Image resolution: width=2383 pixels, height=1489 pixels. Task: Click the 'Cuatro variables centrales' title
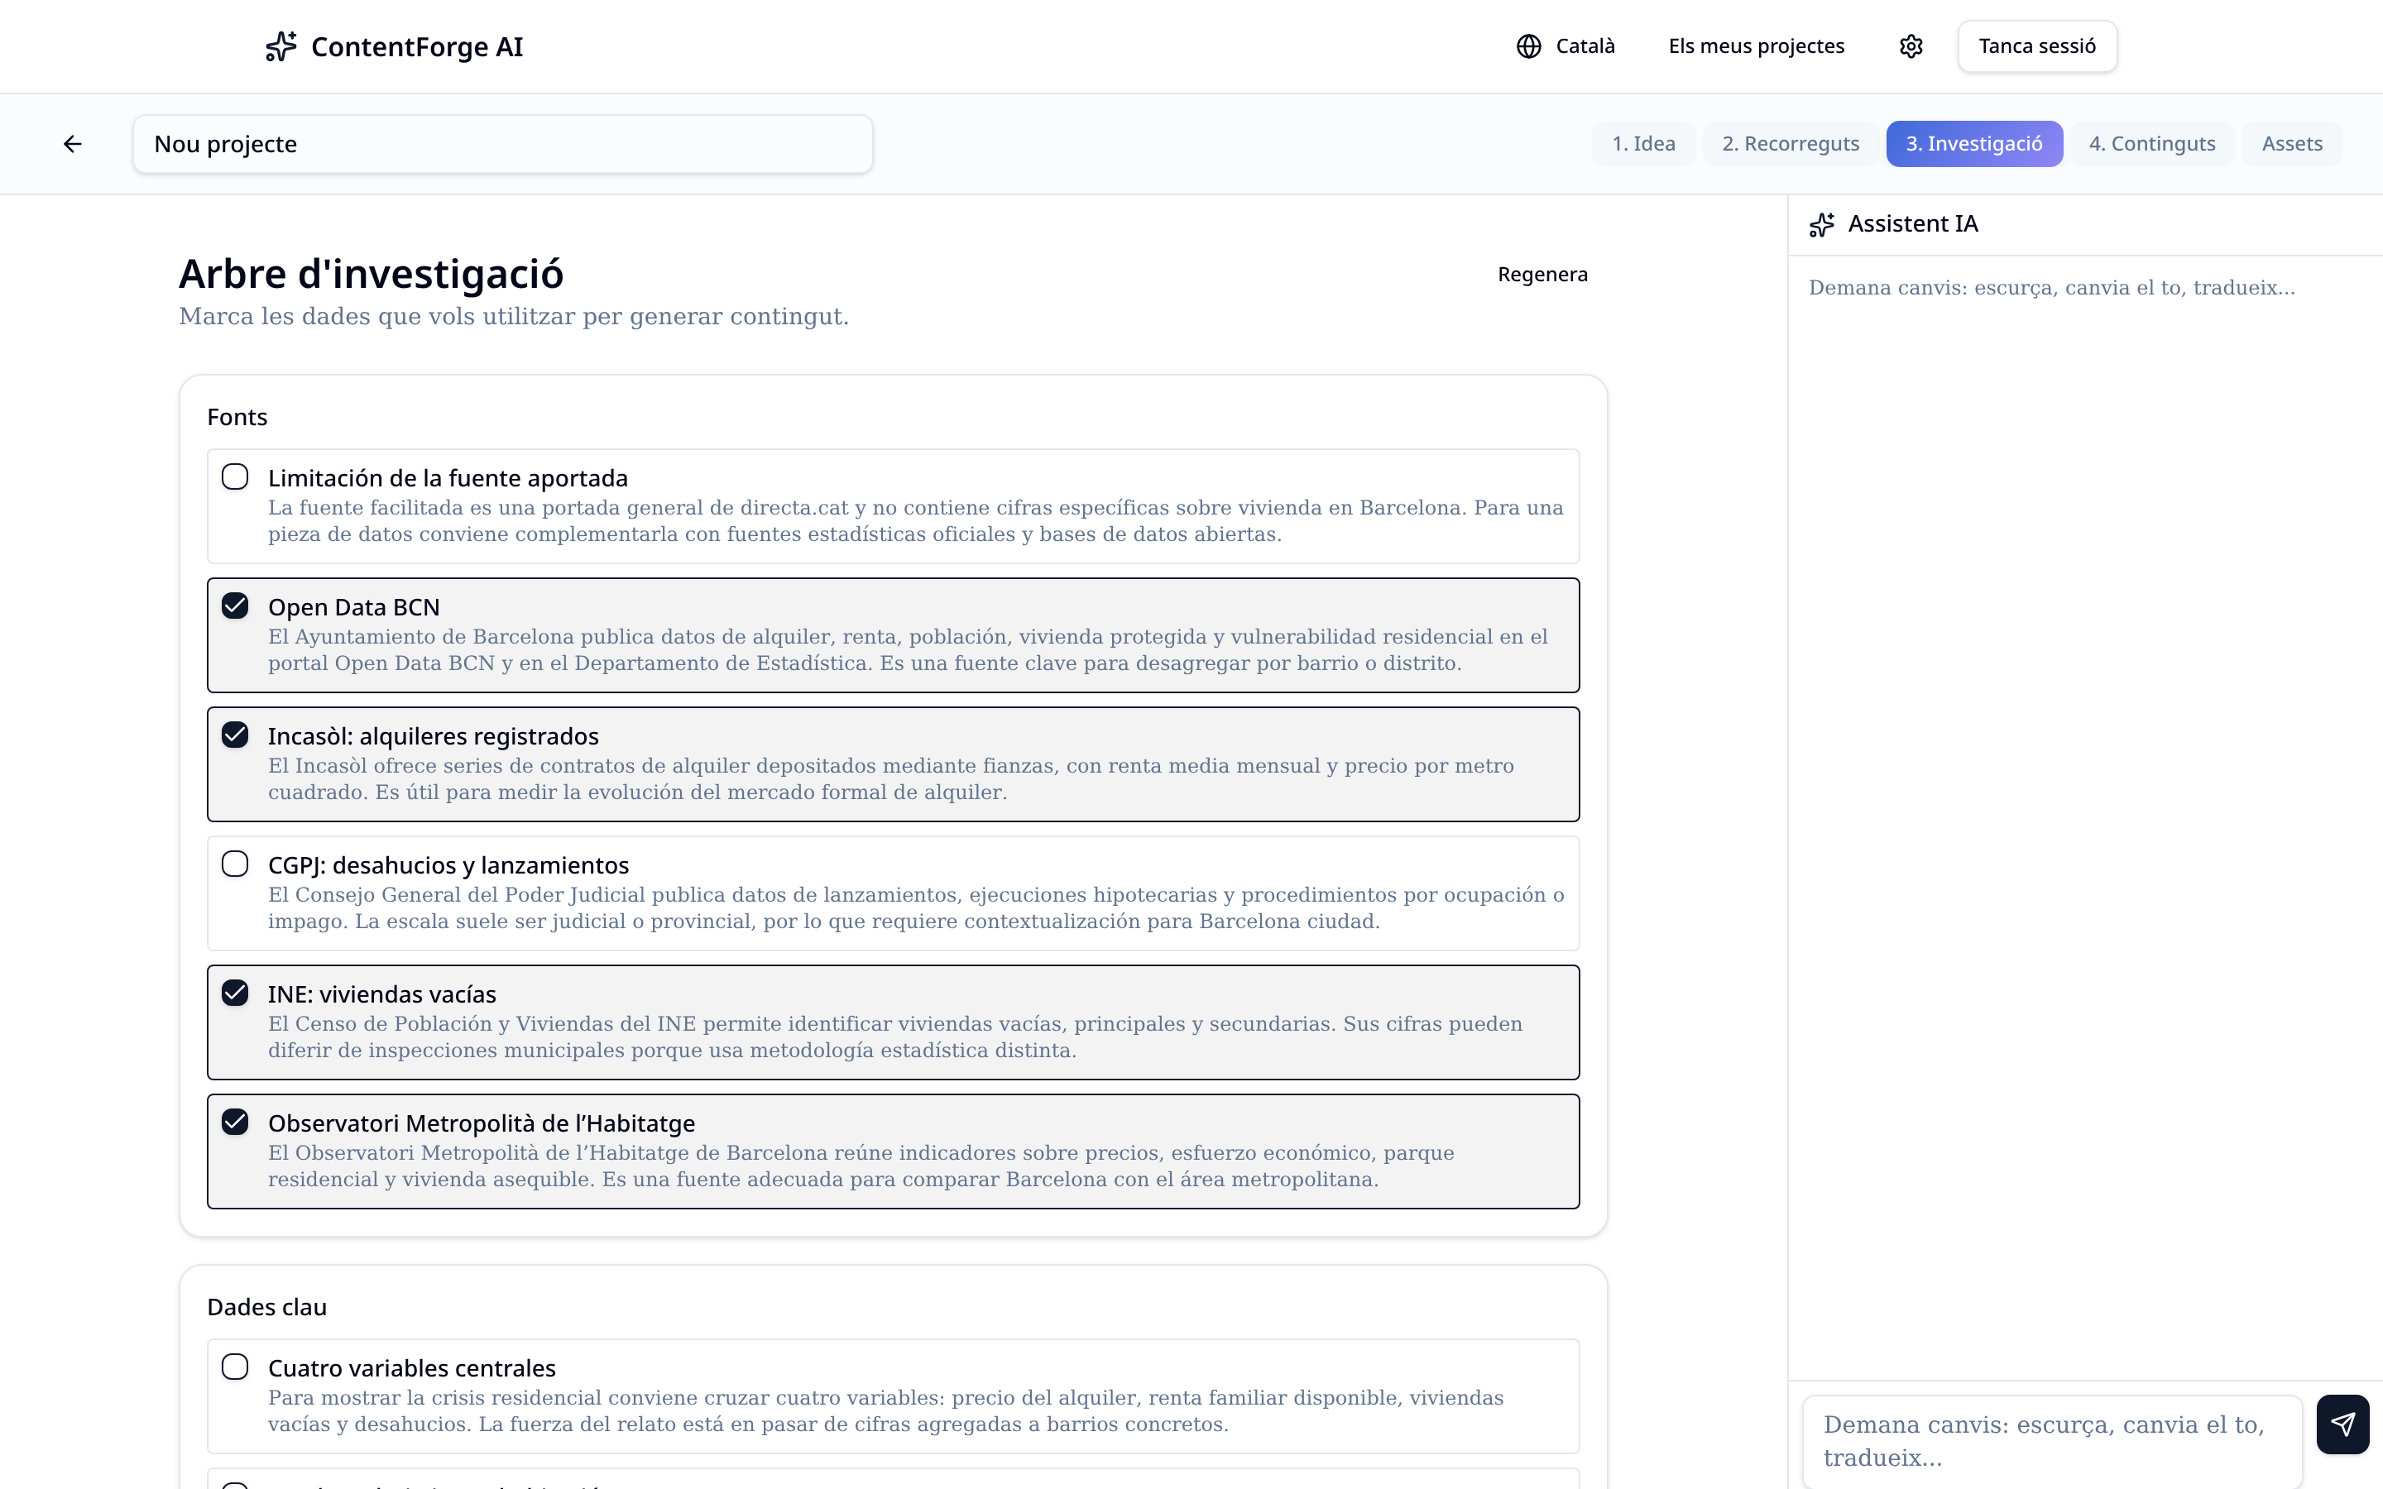pyautogui.click(x=411, y=1368)
